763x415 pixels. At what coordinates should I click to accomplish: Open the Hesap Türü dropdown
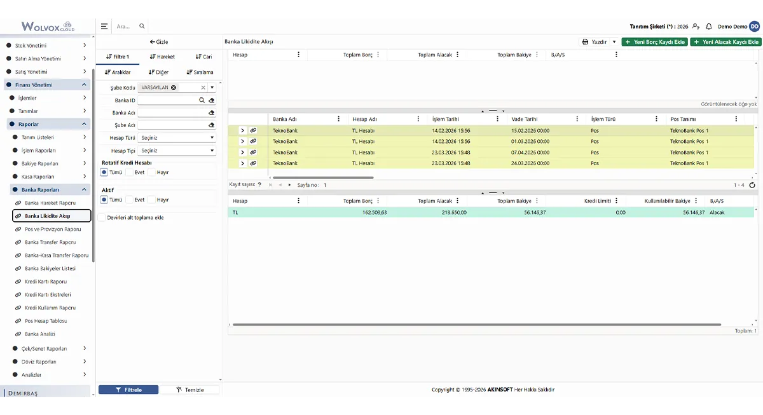177,138
